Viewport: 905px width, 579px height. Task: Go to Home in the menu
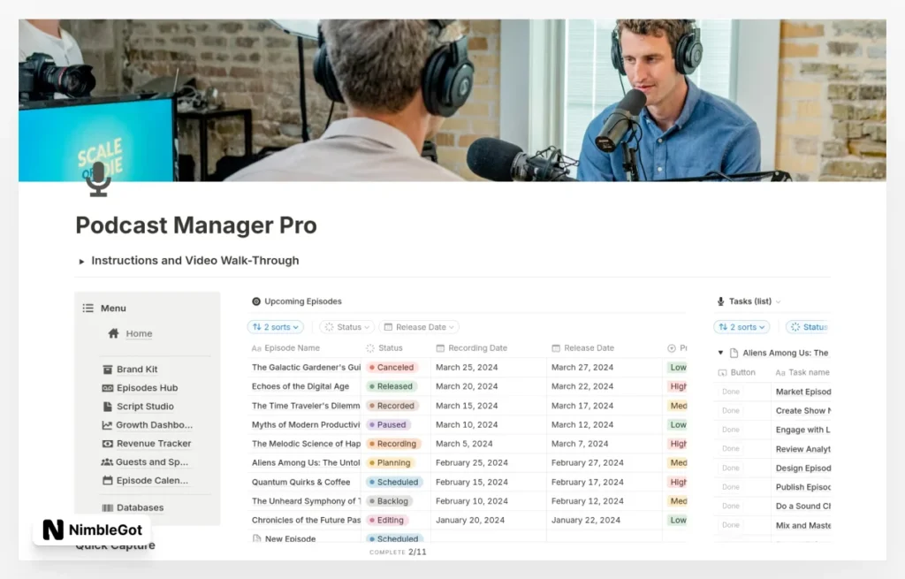tap(139, 333)
